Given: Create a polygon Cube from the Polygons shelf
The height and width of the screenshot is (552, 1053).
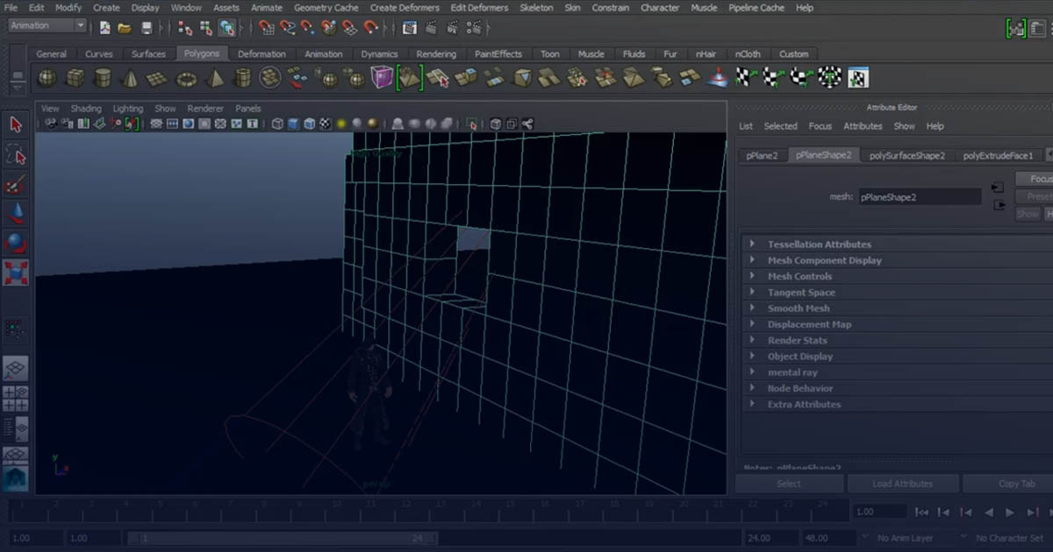Looking at the screenshot, I should click(x=75, y=77).
